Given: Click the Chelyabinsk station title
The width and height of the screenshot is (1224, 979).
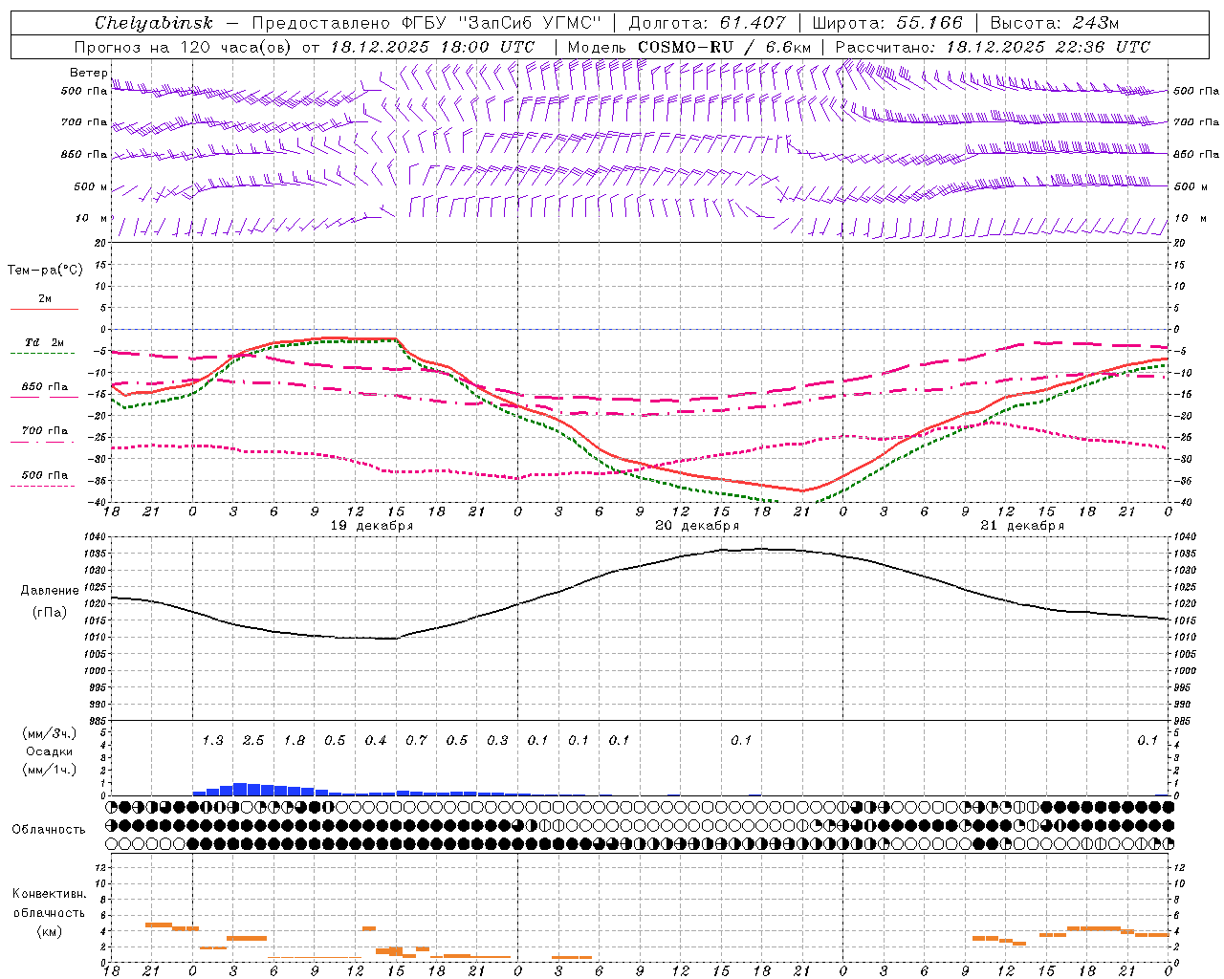Looking at the screenshot, I should point(153,23).
